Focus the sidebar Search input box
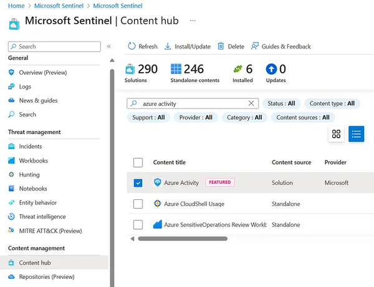 pyautogui.click(x=54, y=47)
